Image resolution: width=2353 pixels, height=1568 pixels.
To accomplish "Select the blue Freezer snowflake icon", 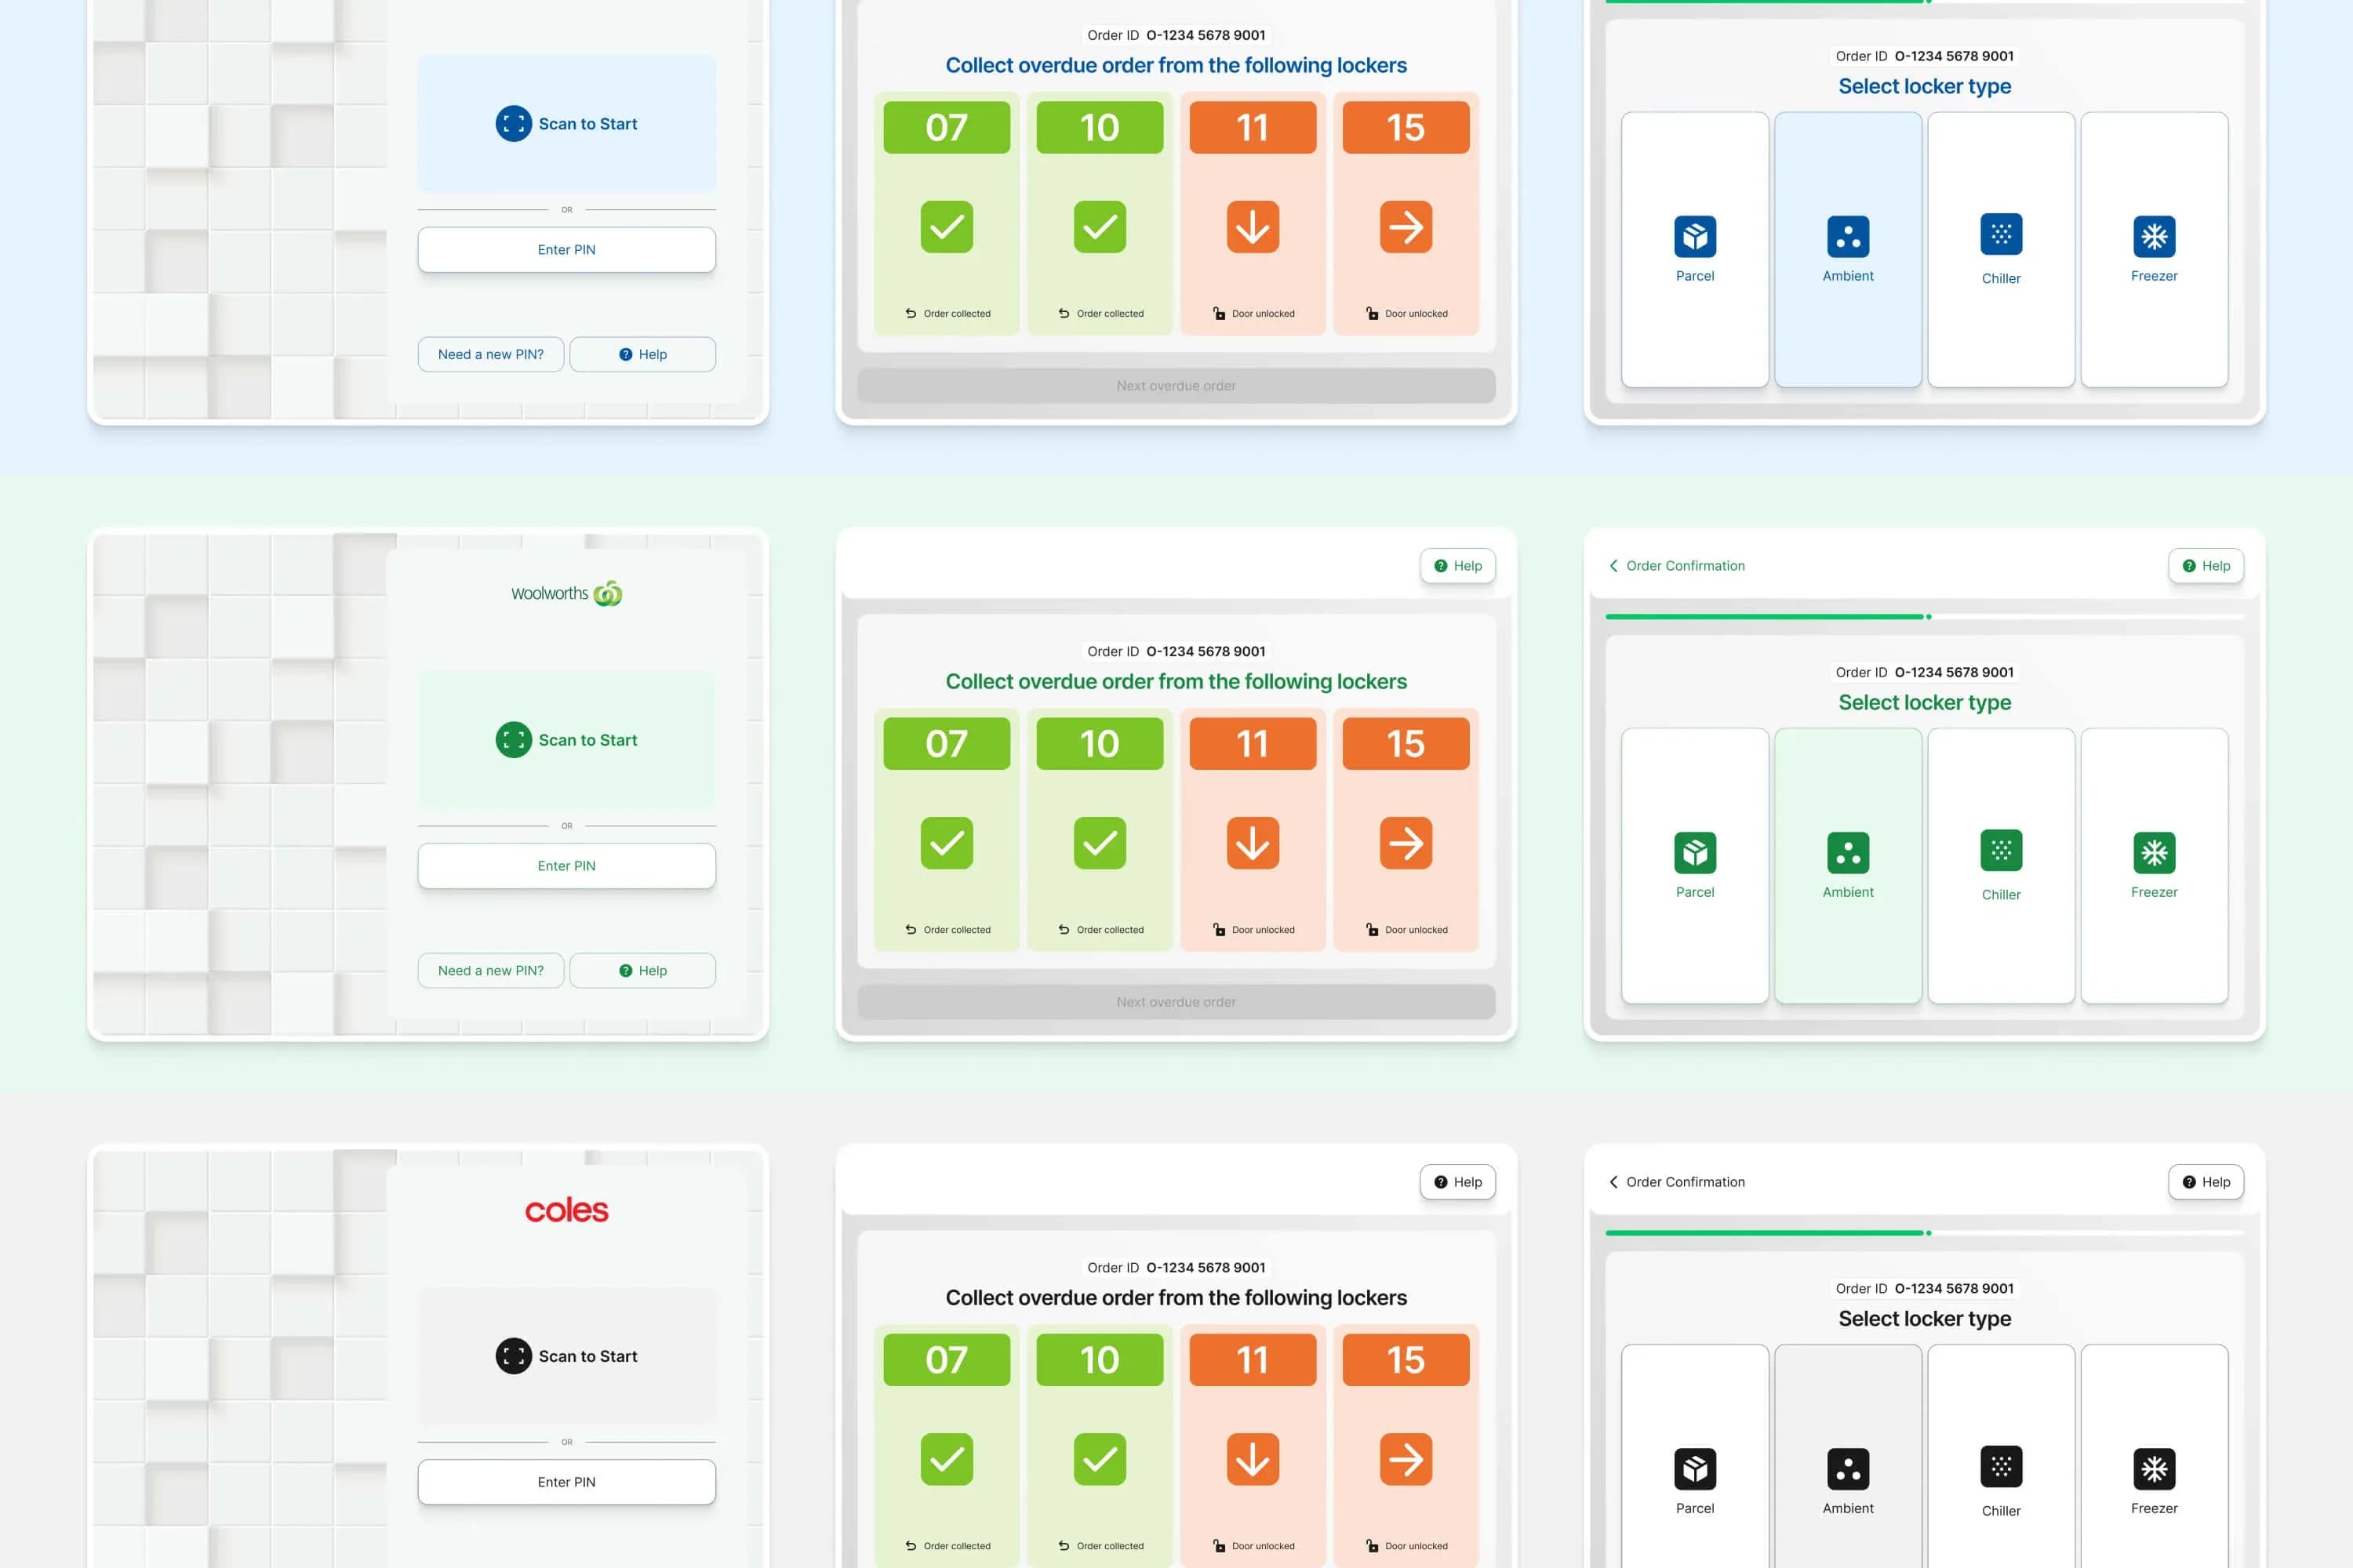I will tap(2154, 236).
